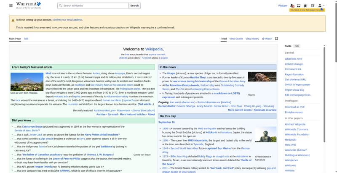Image resolution: width=337 pixels, height=173 pixels.
Task: Click the magnifier icon in search field
Action: tap(60, 5)
